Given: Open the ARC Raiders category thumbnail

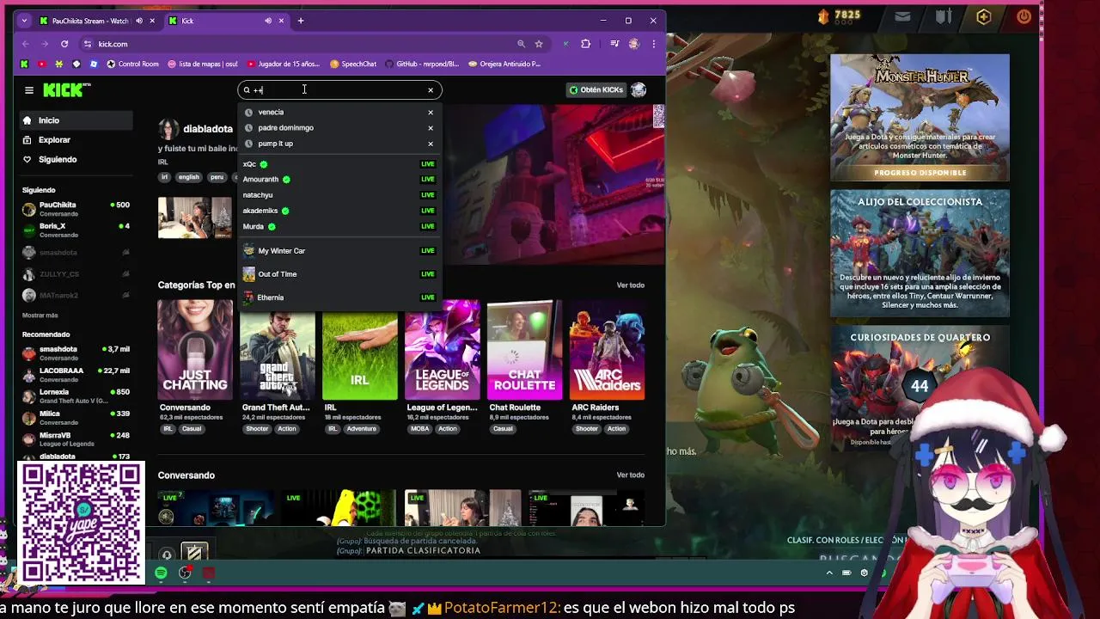Looking at the screenshot, I should [608, 351].
